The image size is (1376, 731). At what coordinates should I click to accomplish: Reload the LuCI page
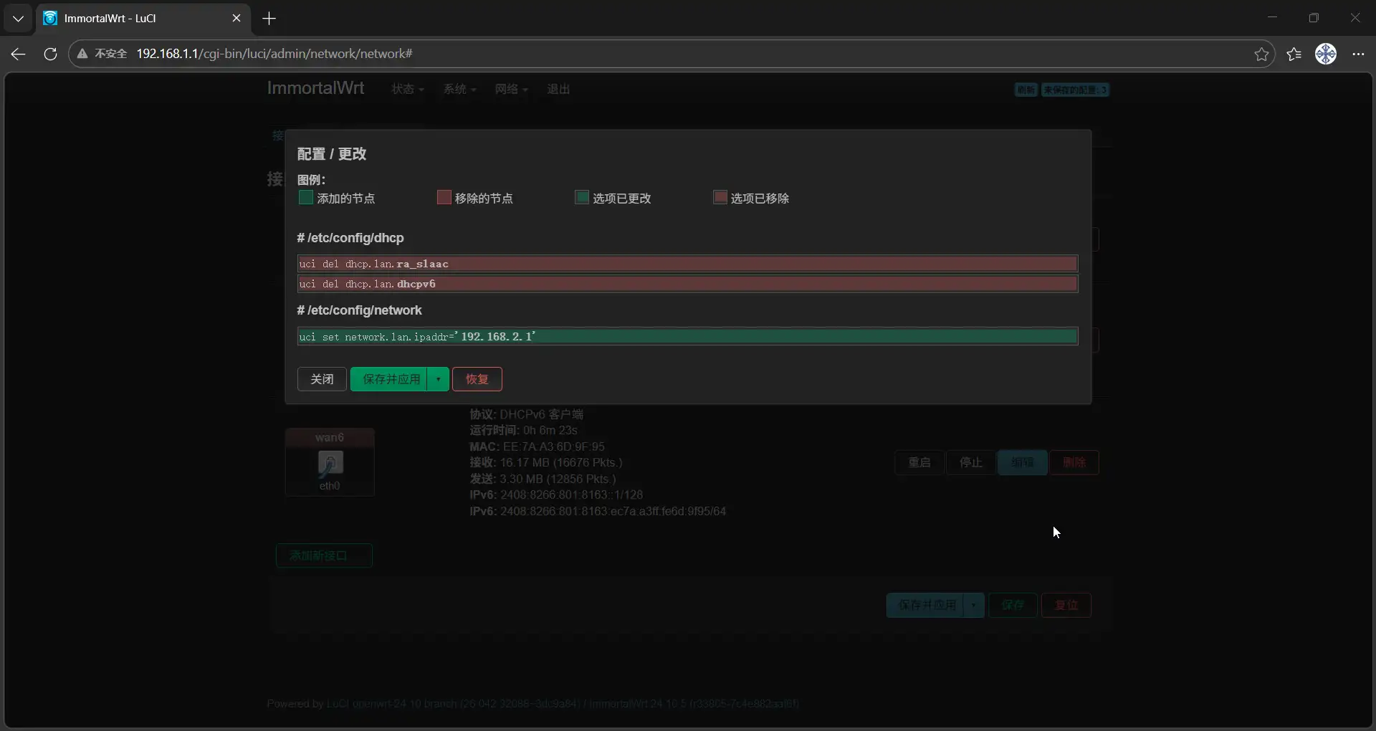coord(50,54)
